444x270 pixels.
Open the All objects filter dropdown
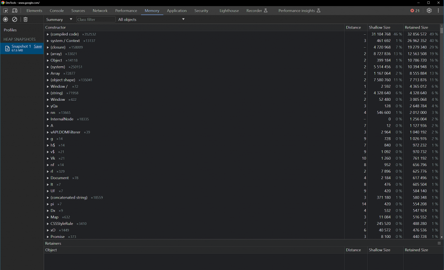[151, 19]
